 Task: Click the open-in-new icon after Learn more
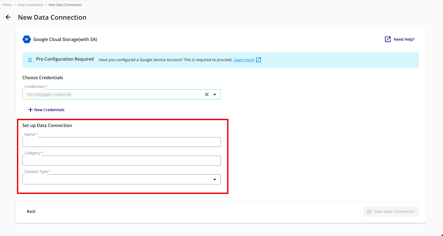click(x=258, y=60)
